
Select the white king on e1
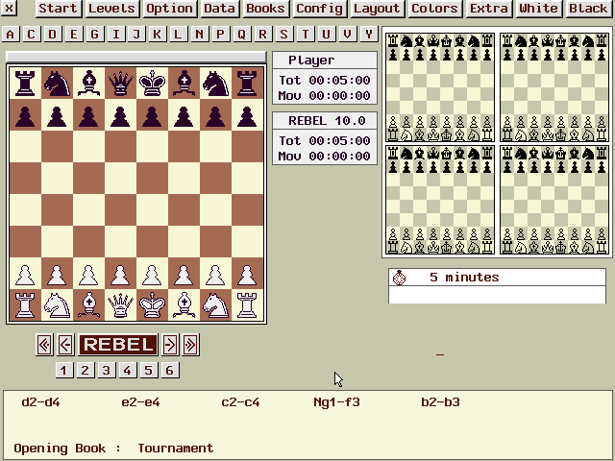coord(152,305)
